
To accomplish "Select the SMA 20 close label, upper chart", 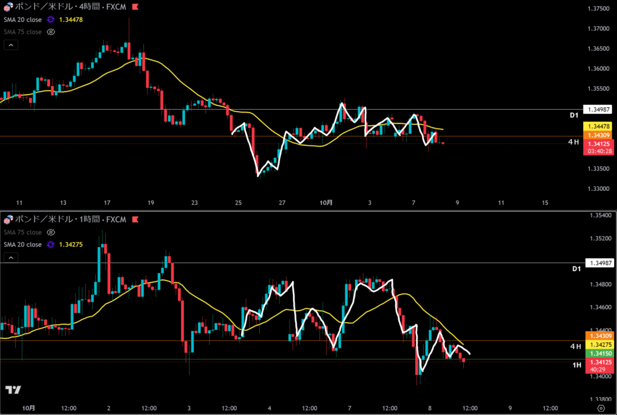I will point(22,19).
